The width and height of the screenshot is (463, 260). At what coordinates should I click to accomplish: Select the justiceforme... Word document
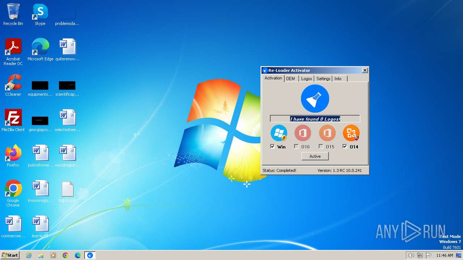[x=40, y=156]
